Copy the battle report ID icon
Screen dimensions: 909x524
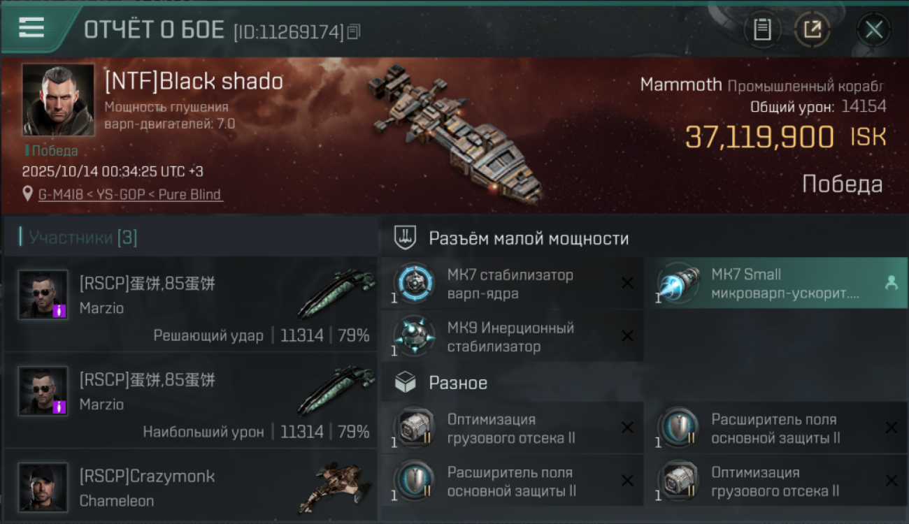click(x=354, y=31)
